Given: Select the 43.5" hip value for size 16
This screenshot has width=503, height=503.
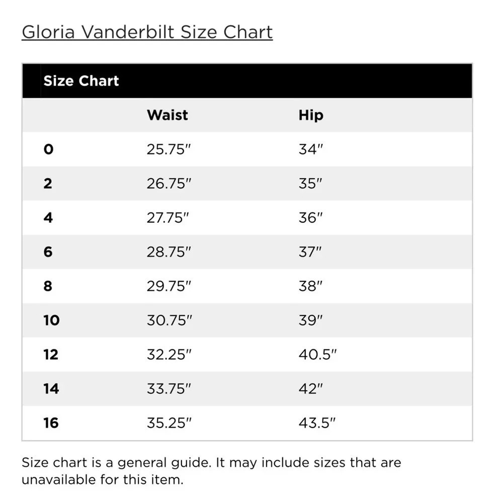Looking at the screenshot, I should click(317, 423).
